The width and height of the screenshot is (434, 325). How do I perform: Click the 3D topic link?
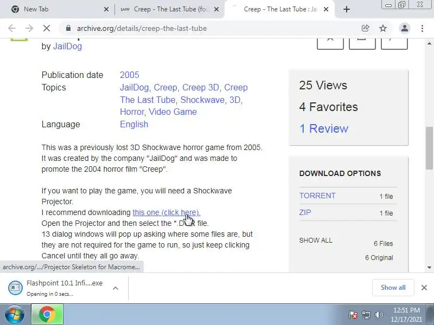pyautogui.click(x=235, y=100)
